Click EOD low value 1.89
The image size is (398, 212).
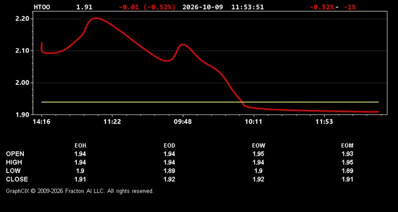(169, 171)
